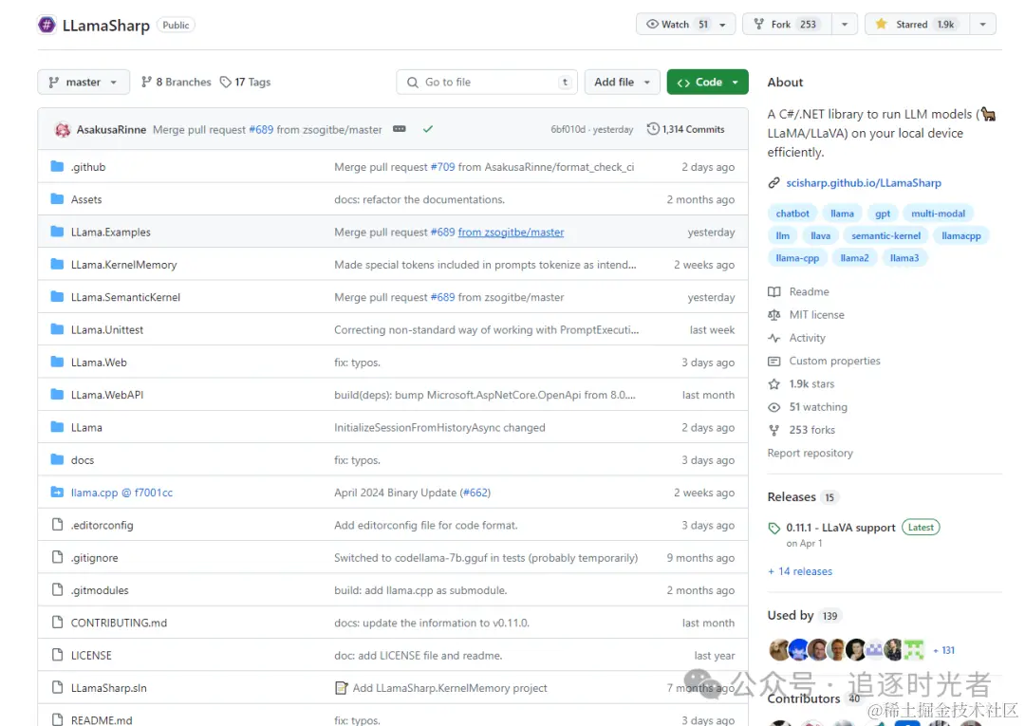This screenshot has height=726, width=1025.
Task: Open the scisharp.github.io/LLamaSharp website link
Action: pyautogui.click(x=864, y=183)
